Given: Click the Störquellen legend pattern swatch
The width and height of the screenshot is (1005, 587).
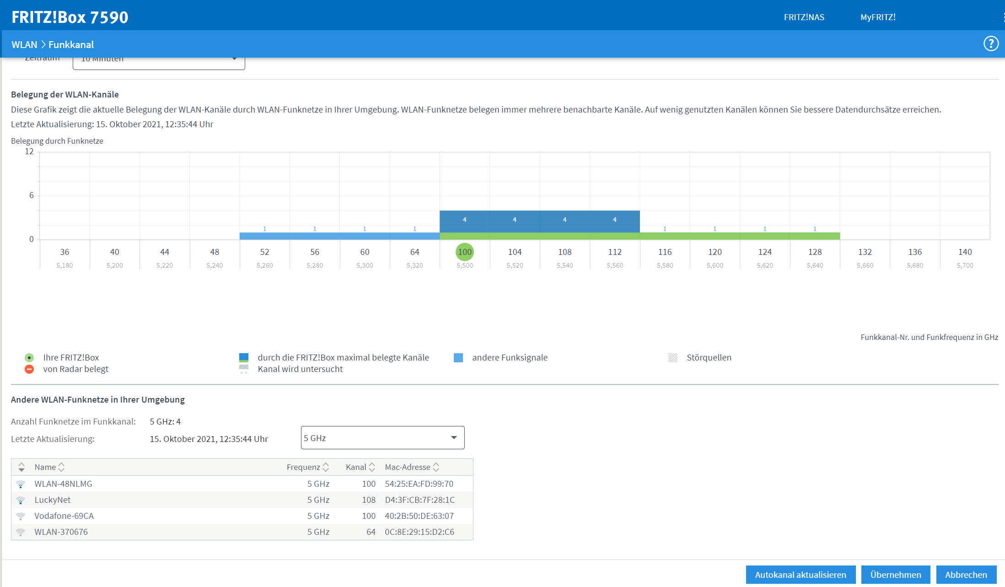Looking at the screenshot, I should 673,358.
